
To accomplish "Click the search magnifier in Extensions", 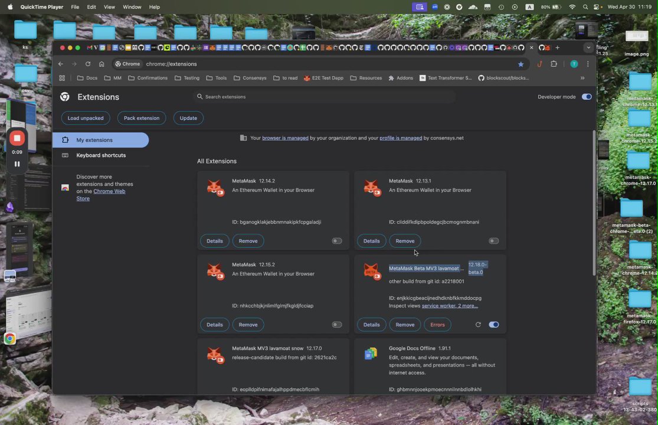I will click(x=199, y=97).
